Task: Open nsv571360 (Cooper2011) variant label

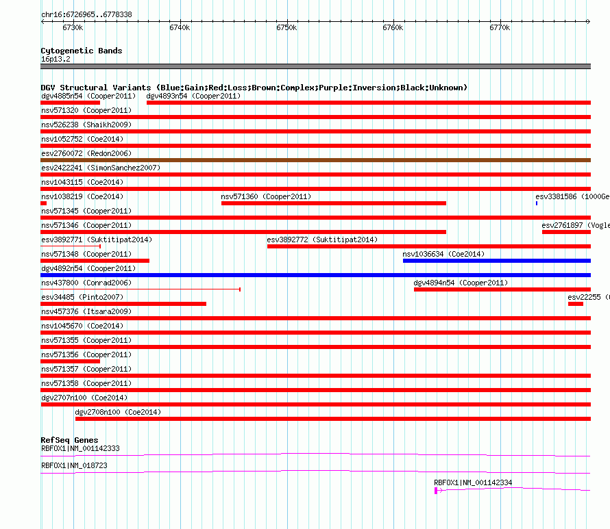Action: tap(266, 196)
